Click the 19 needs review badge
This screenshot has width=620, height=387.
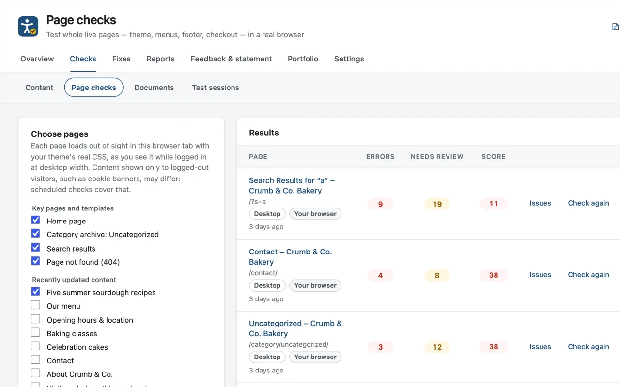[437, 204]
